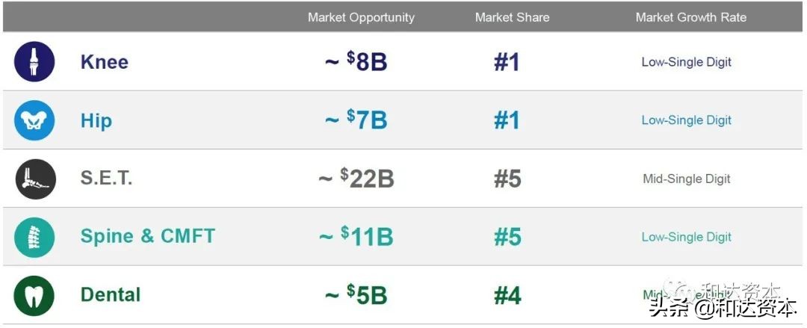Select the Hip row label
Screen dimensions: 807x328
(x=96, y=120)
